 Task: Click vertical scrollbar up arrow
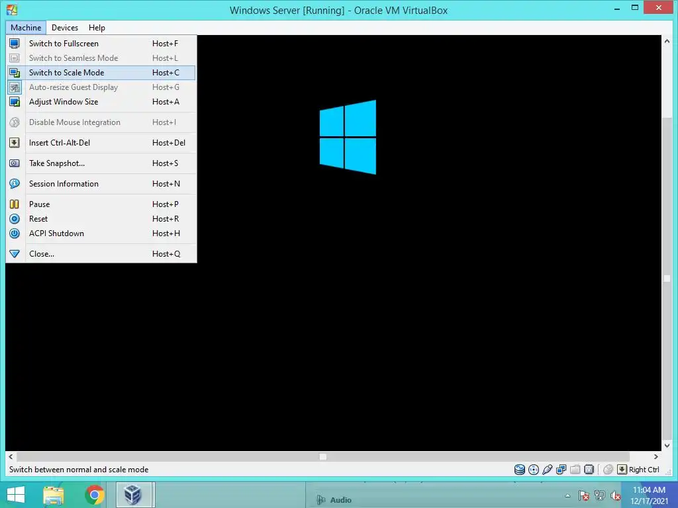667,42
